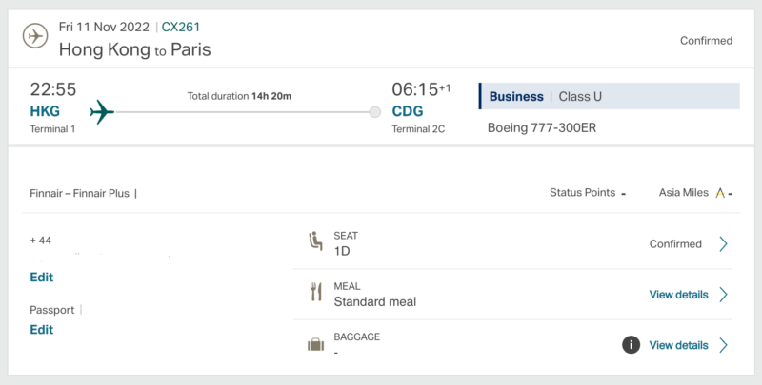Click the suitcase baggage icon

pyautogui.click(x=316, y=345)
